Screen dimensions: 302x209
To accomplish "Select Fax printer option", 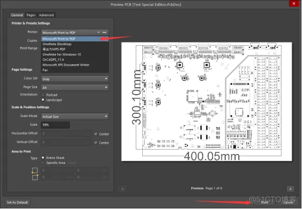I will pyautogui.click(x=75, y=70).
